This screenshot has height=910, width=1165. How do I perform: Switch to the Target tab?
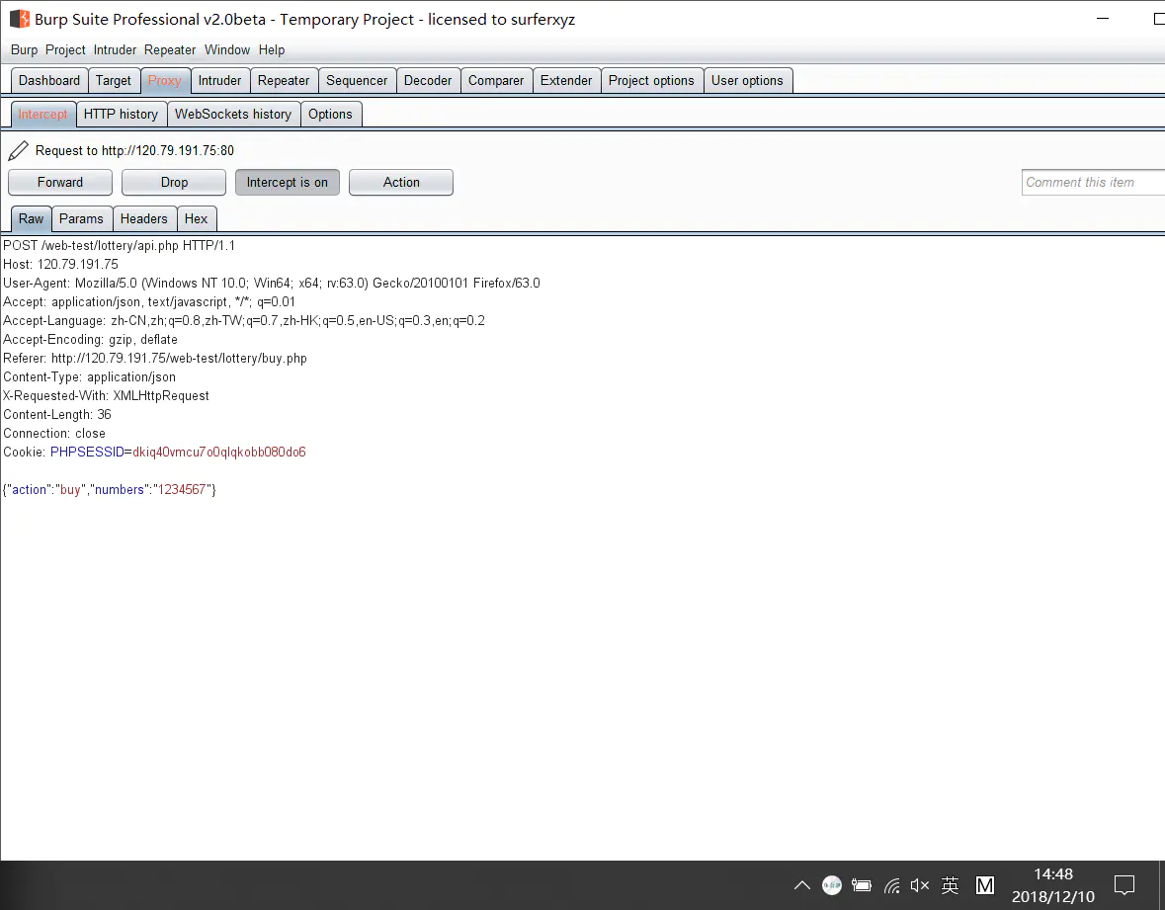click(113, 80)
